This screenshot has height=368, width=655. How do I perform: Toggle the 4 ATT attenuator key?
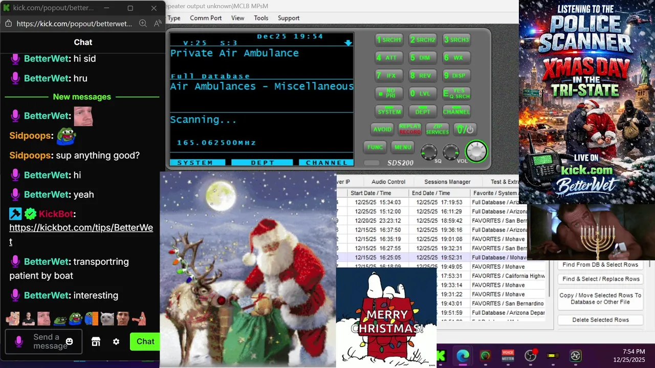pos(389,58)
